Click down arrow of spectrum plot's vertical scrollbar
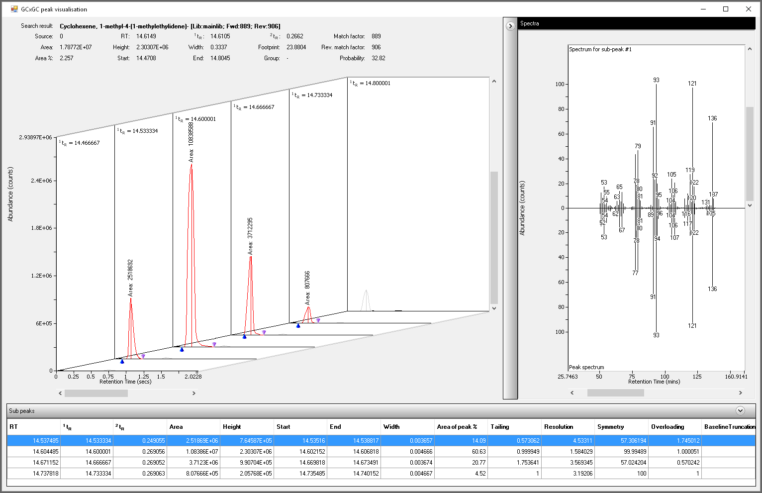 pos(750,205)
